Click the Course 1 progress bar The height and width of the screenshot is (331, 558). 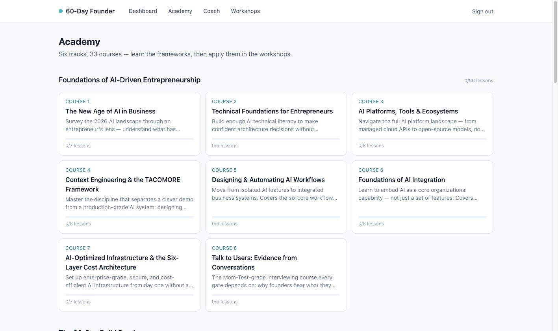click(130, 139)
